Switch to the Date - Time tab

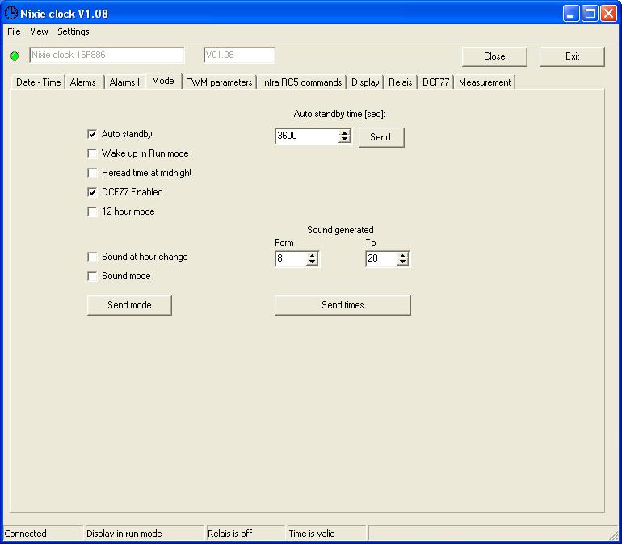[x=38, y=82]
